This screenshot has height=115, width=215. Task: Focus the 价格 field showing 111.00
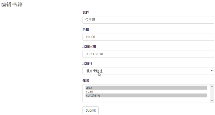(148, 37)
